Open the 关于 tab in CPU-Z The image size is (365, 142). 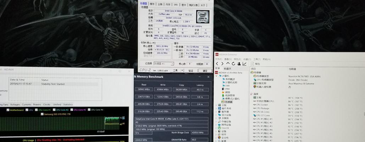(203, 5)
